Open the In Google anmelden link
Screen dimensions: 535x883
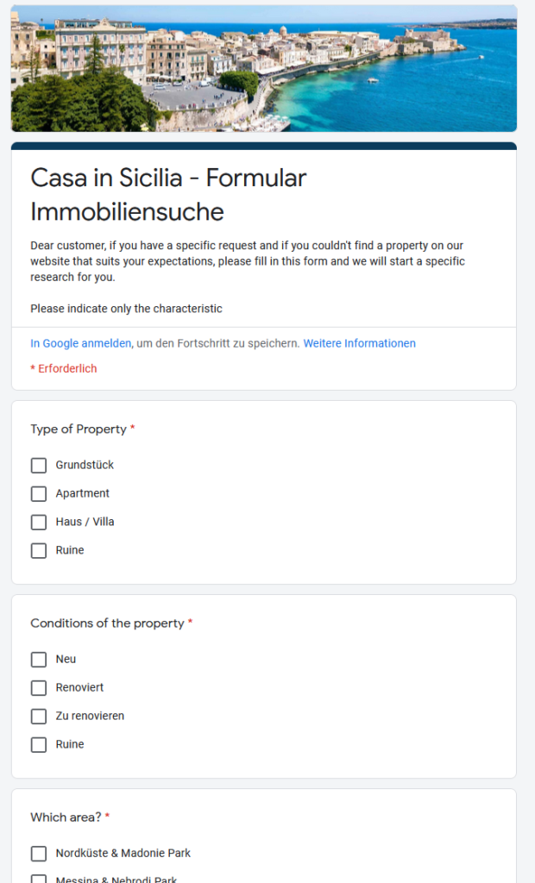(80, 343)
